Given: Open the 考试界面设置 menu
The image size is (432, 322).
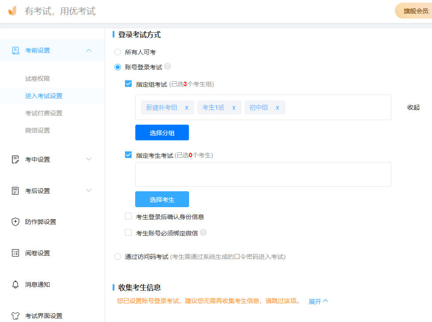Looking at the screenshot, I should [x=44, y=316].
